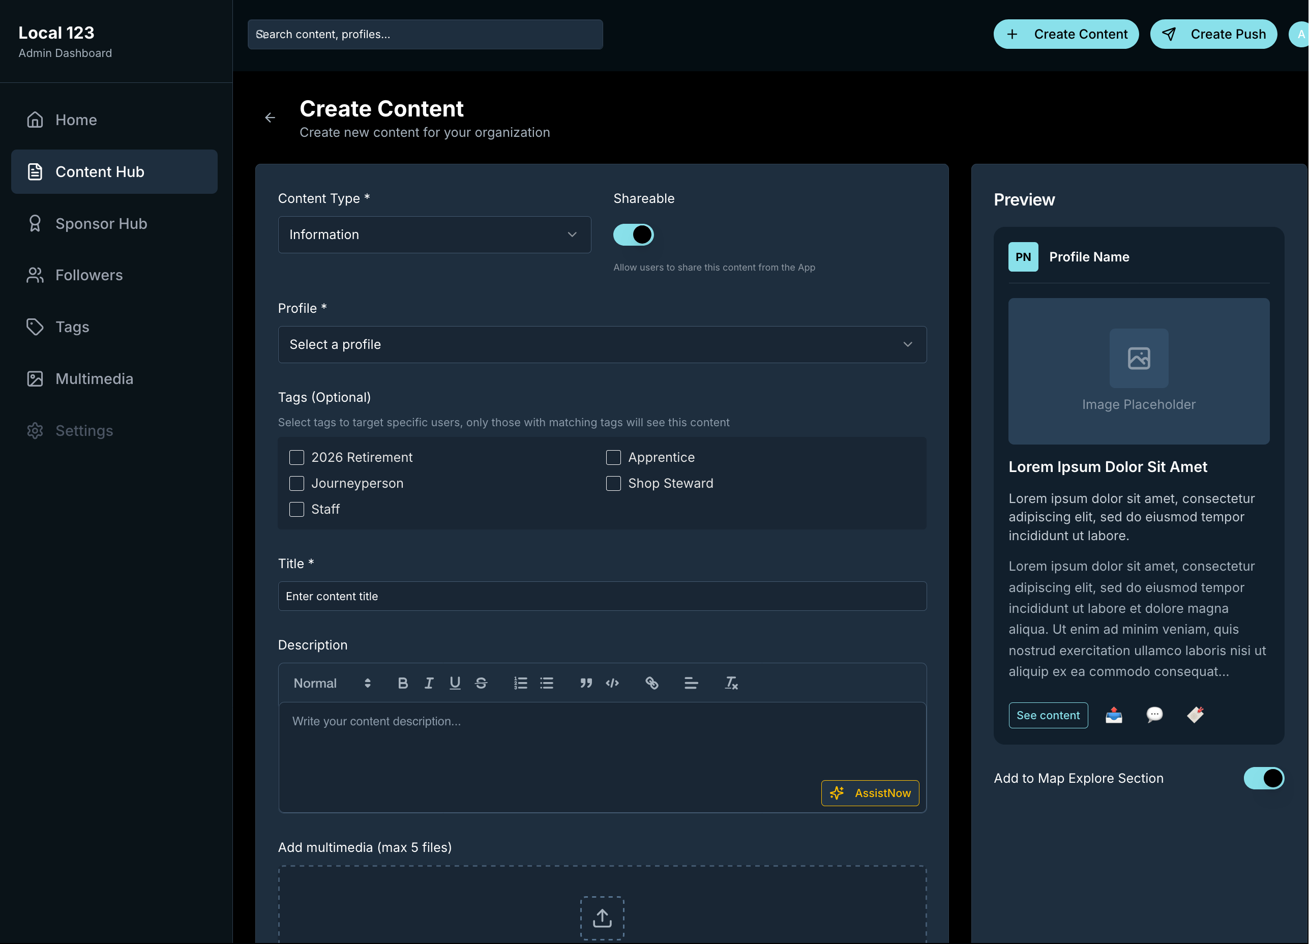Open the Normal text style selector
Viewport: 1309px width, 944px height.
pyautogui.click(x=330, y=683)
